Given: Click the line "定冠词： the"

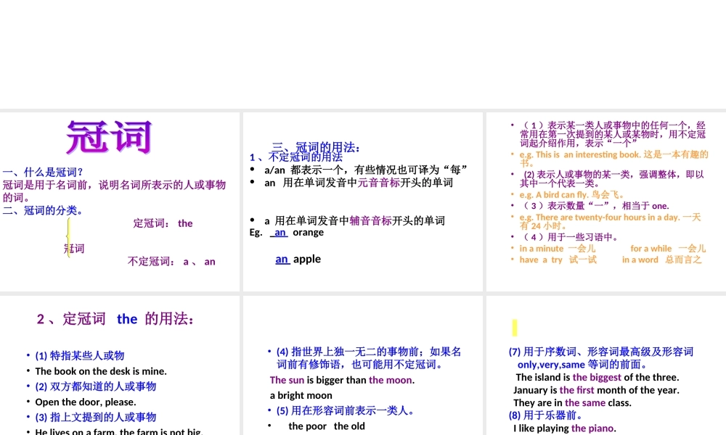Looking at the screenshot, I should 163,223.
